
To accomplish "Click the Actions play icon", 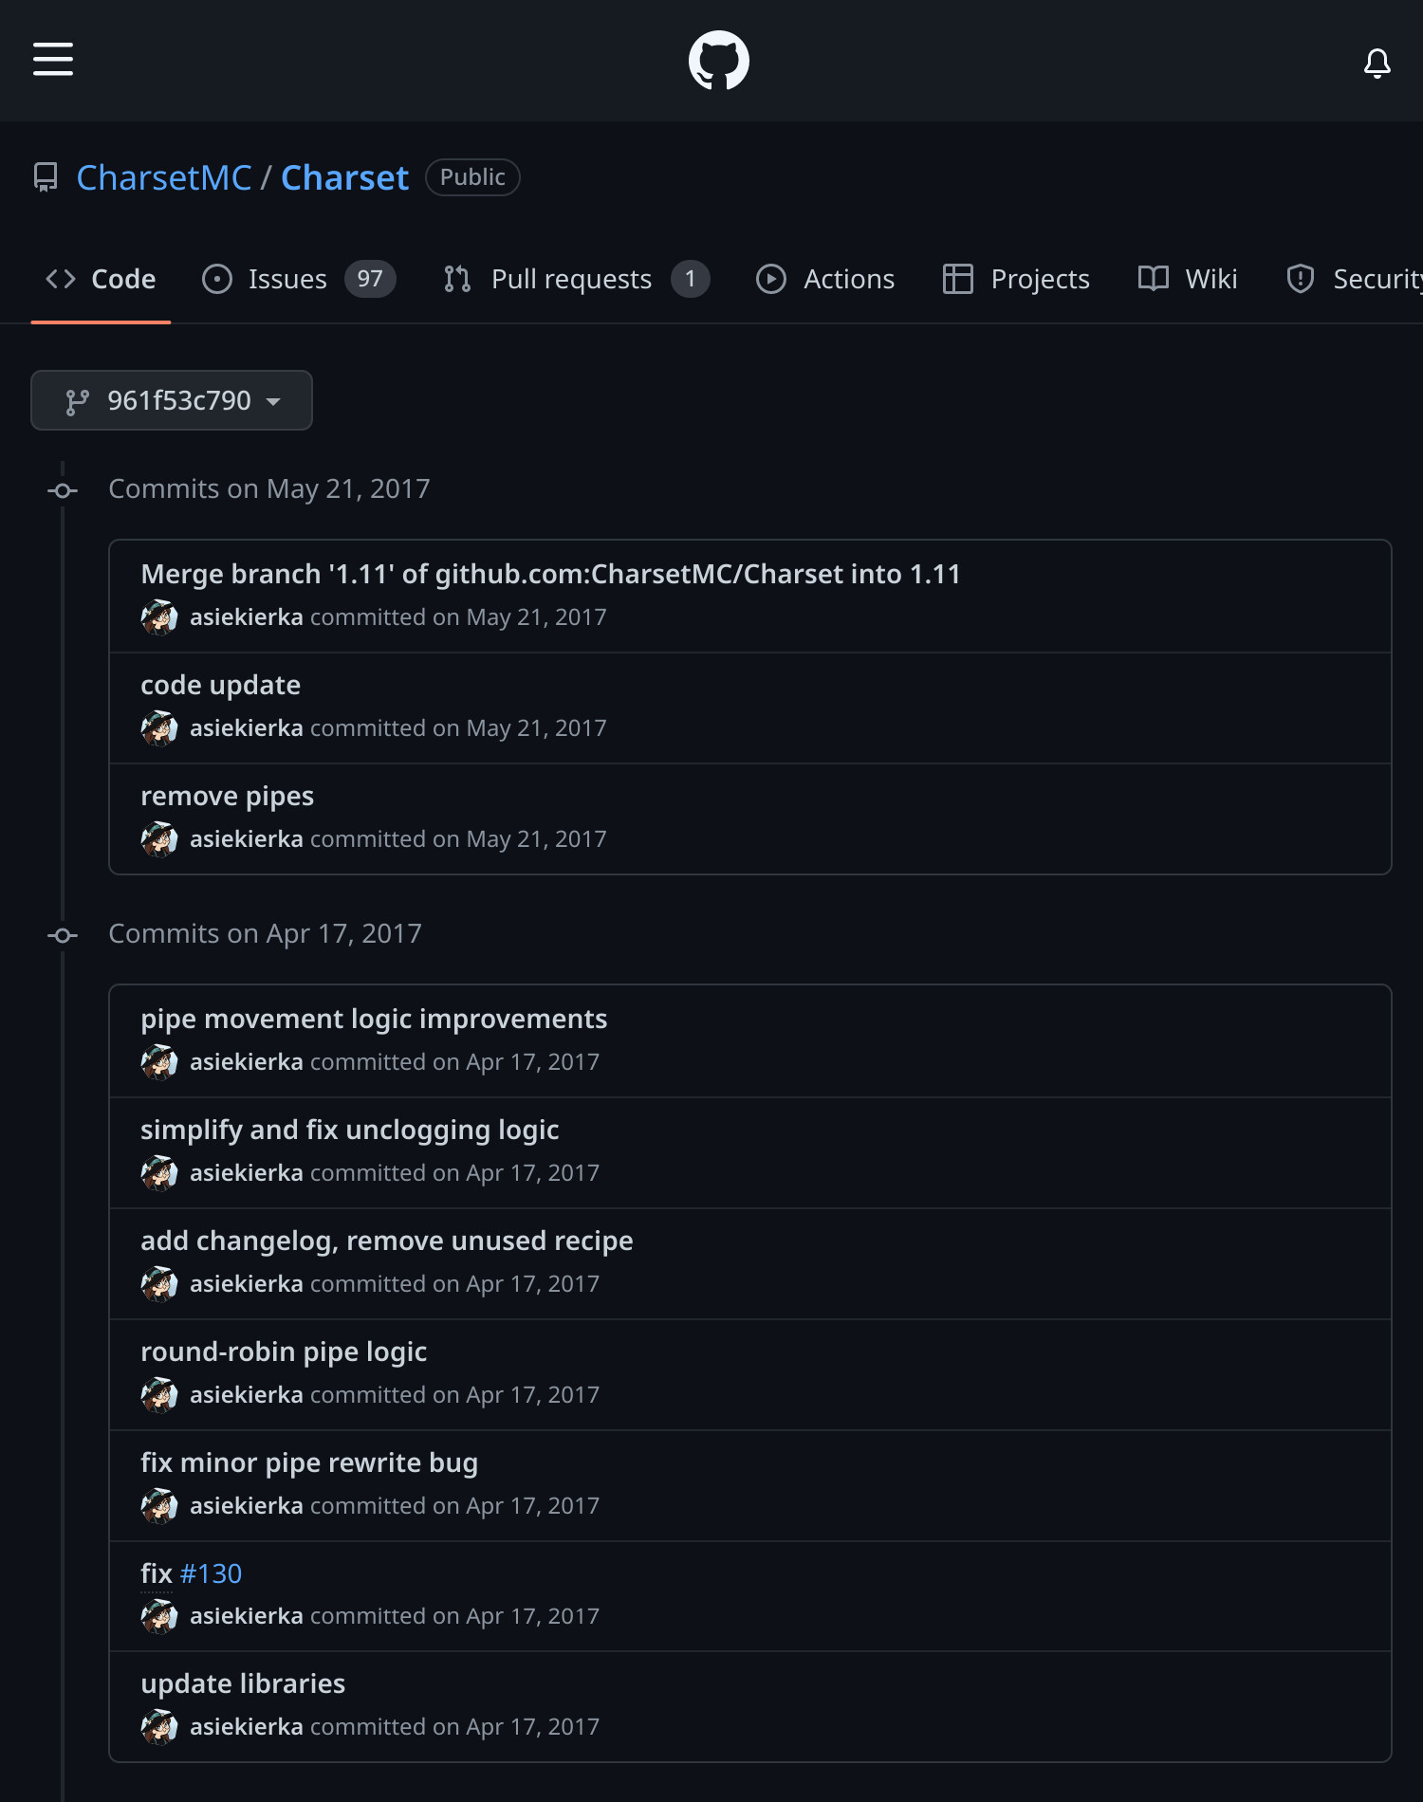I will 770,279.
